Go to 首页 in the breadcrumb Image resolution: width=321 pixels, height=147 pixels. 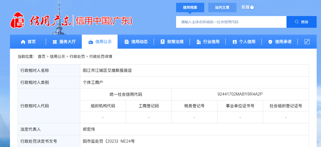[x=41, y=57]
